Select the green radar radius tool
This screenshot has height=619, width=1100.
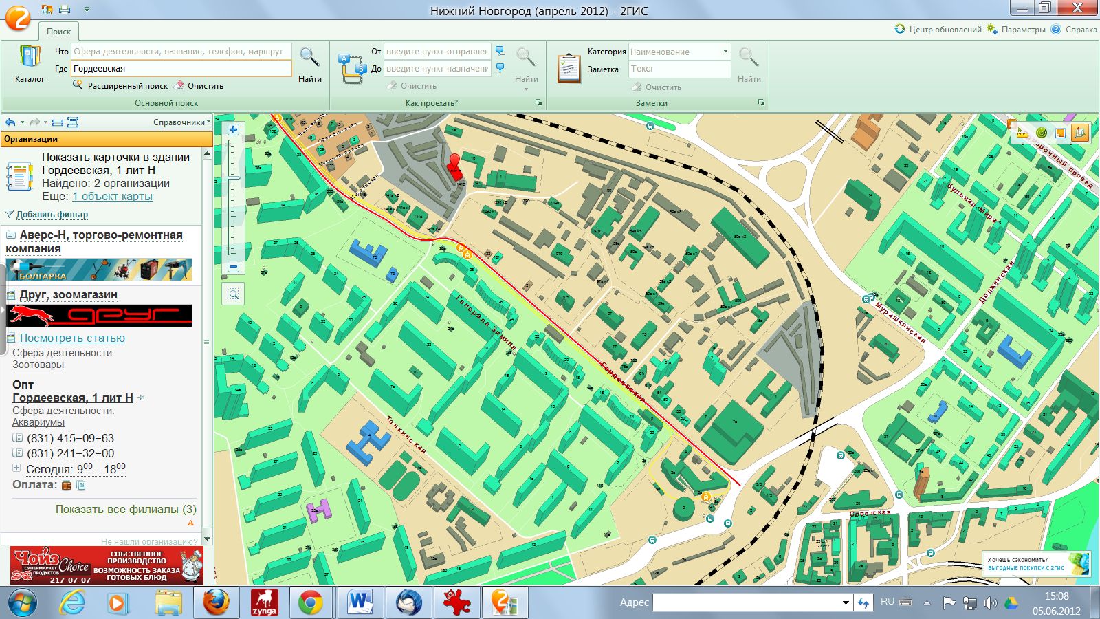tap(1041, 133)
